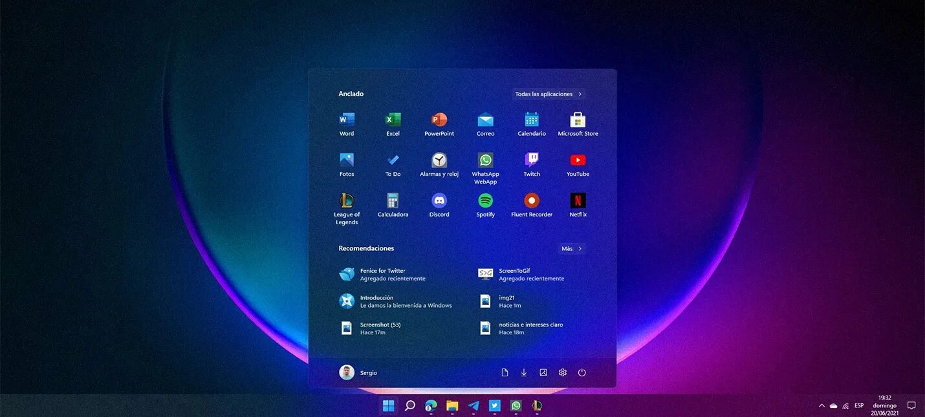This screenshot has width=925, height=417.
Task: Launch Excel from the Start menu
Action: 393,124
